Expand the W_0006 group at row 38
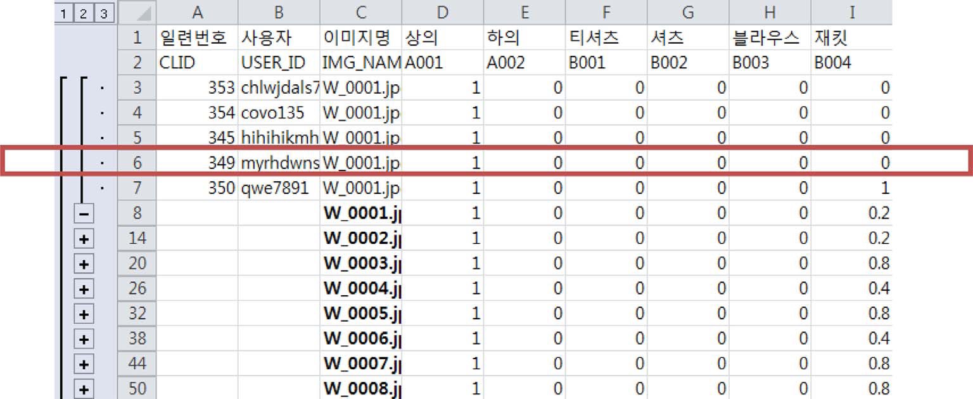This screenshot has height=399, width=973. tap(84, 339)
